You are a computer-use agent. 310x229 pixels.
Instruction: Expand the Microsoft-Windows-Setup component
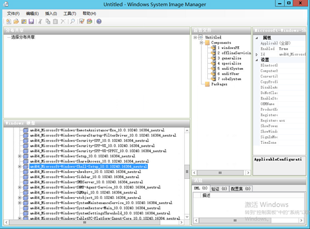point(20,156)
